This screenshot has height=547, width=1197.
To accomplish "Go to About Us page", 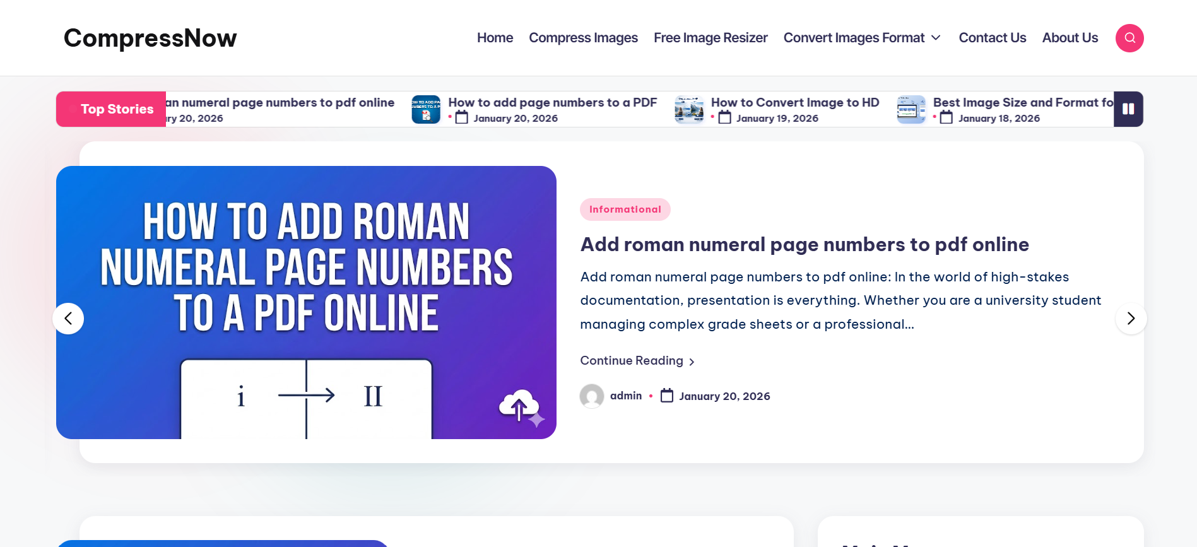I will tap(1070, 38).
